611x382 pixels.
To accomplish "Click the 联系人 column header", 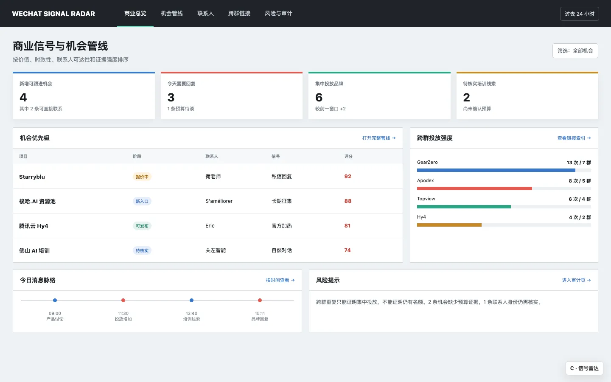I will [212, 157].
